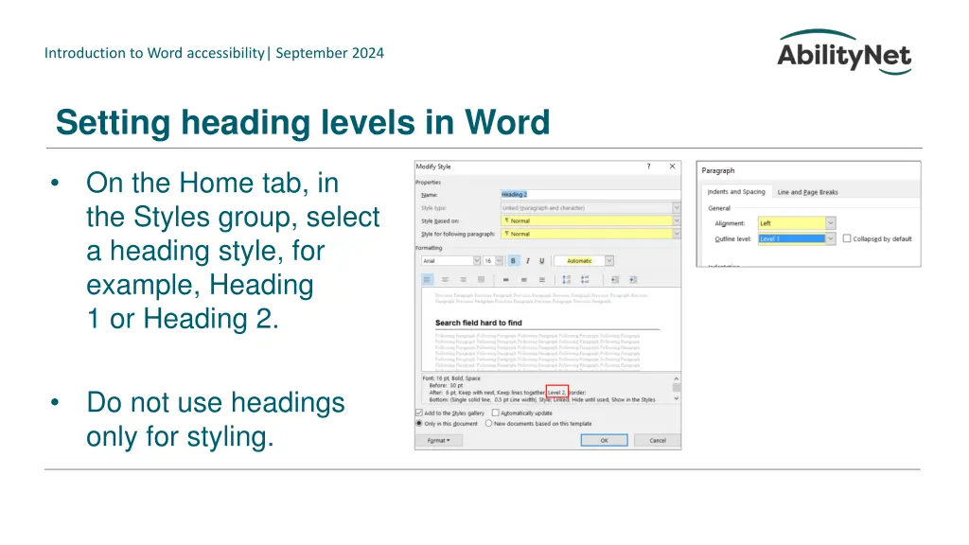Click the Setting heading levels in Word title
969x545 pixels.
click(303, 122)
